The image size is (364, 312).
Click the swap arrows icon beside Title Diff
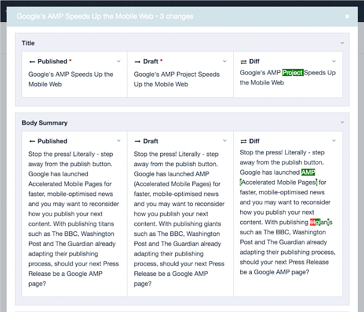click(243, 61)
